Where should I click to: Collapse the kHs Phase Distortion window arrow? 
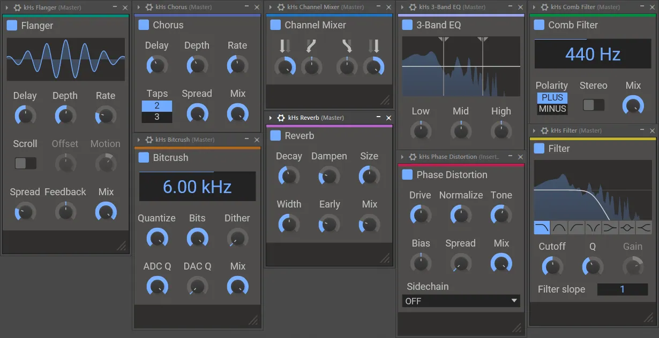pyautogui.click(x=402, y=157)
